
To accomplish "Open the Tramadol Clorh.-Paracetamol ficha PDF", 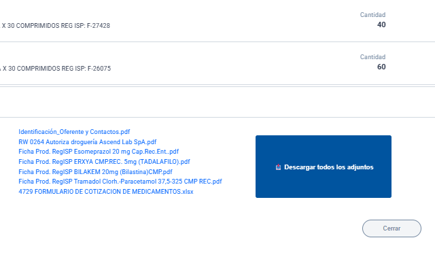I will click(120, 182).
